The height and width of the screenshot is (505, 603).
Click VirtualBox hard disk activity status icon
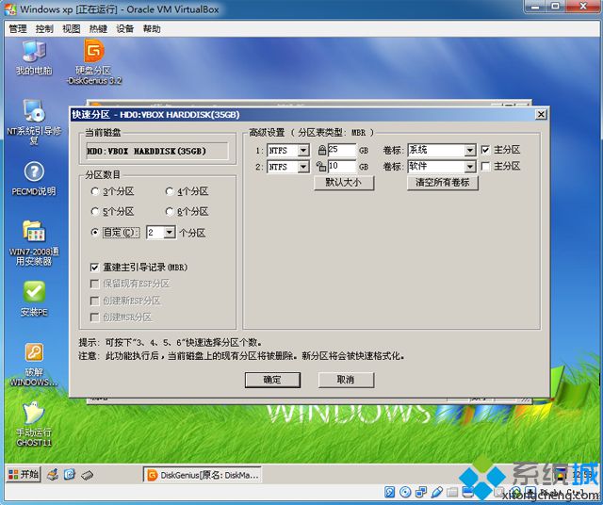click(389, 492)
